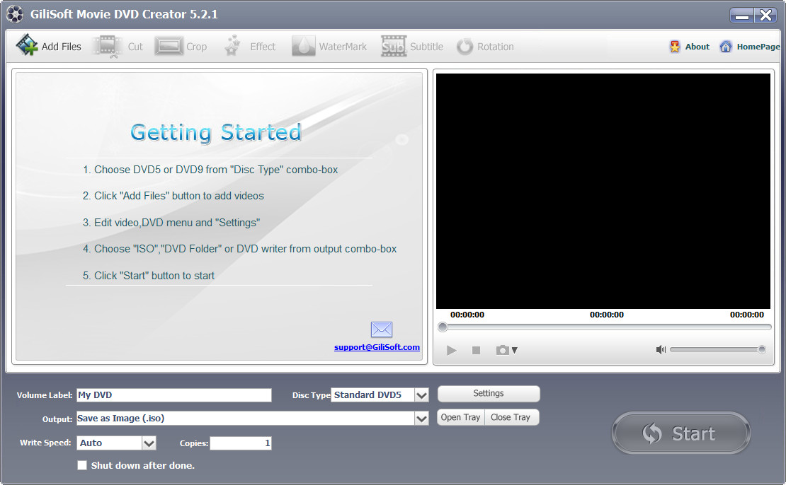Take a snapshot with camera icon
This screenshot has height=485, width=786.
(502, 350)
